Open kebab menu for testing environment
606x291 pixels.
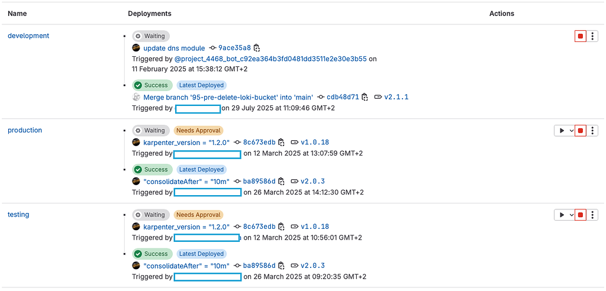point(592,215)
